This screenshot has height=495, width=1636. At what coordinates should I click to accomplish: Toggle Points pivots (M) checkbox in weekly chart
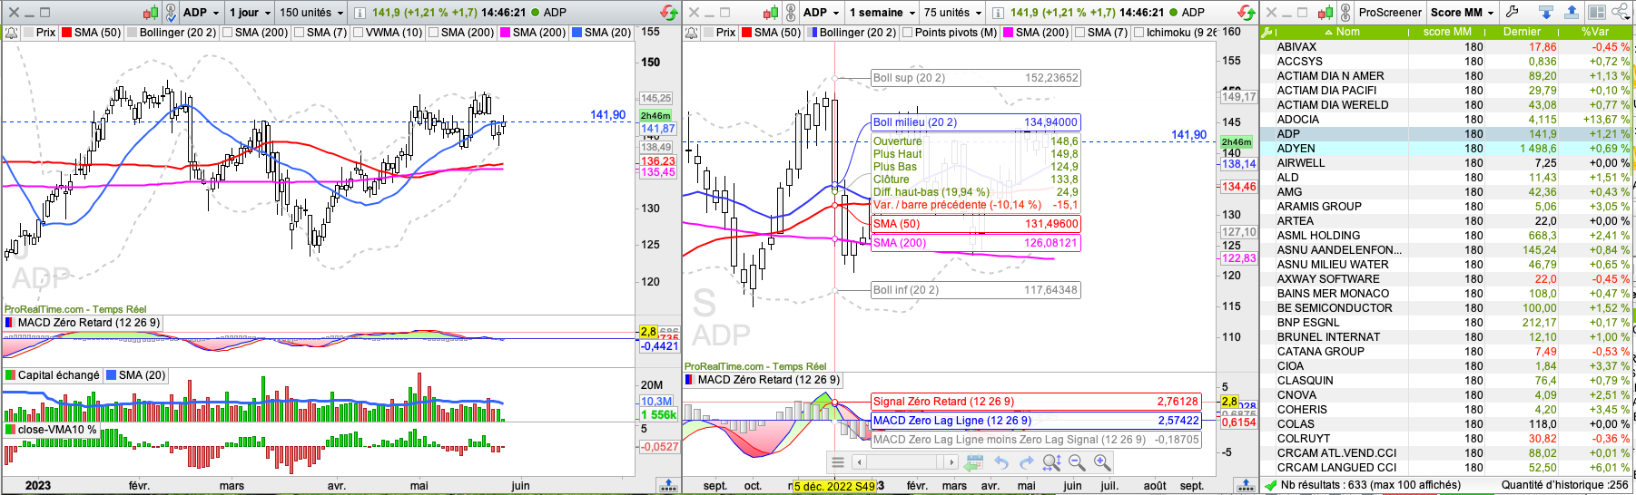pos(907,33)
